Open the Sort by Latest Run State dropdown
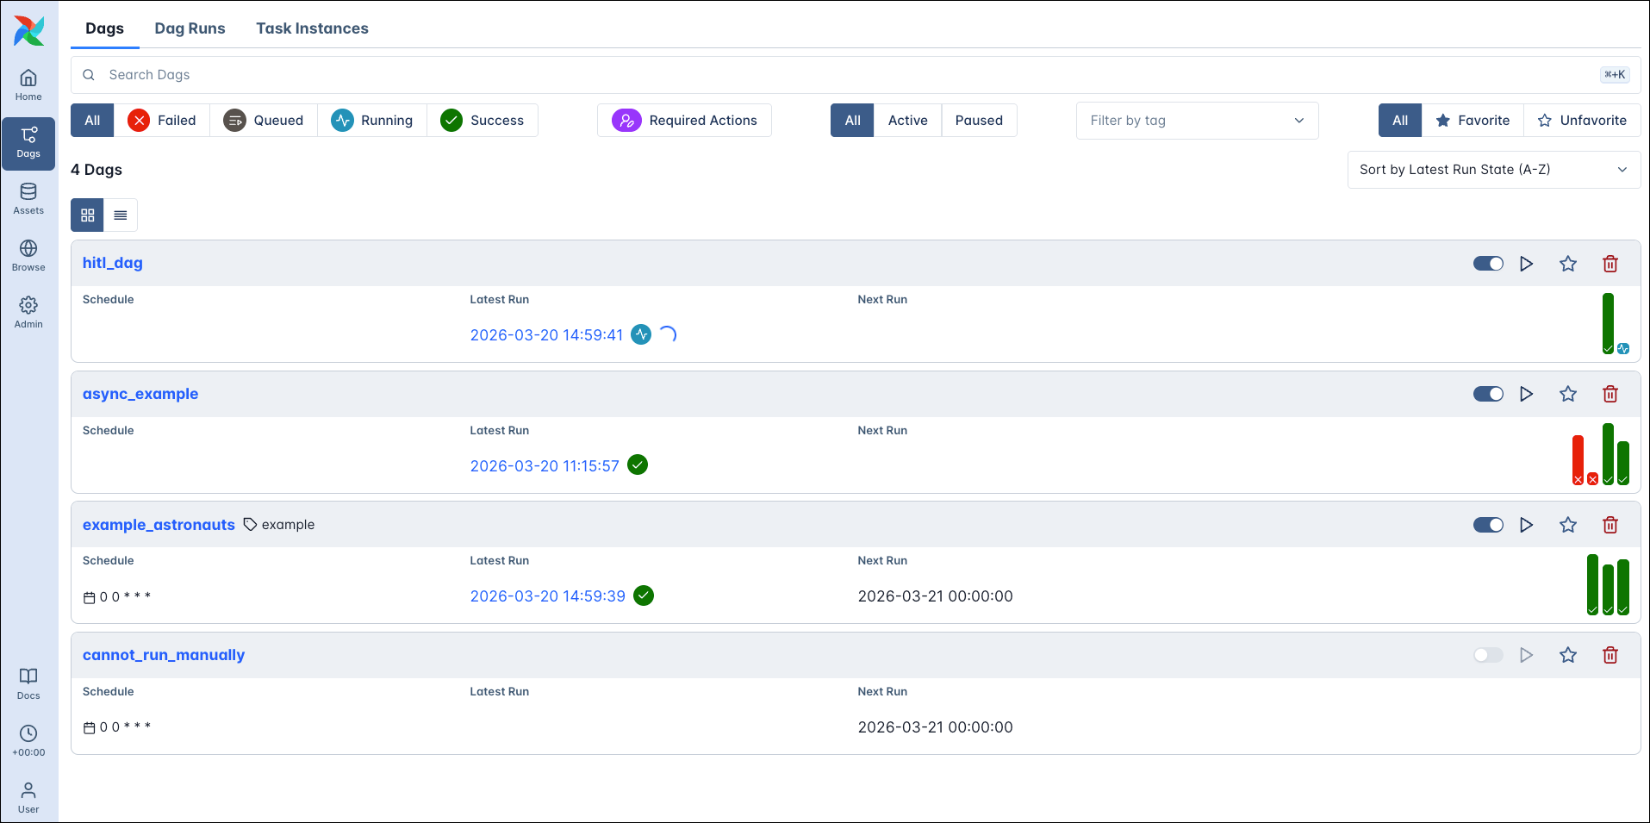 pos(1493,169)
